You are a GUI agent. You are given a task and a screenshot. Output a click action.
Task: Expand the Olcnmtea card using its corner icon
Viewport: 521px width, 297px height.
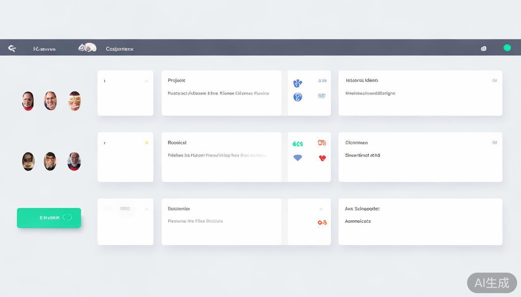tap(495, 142)
